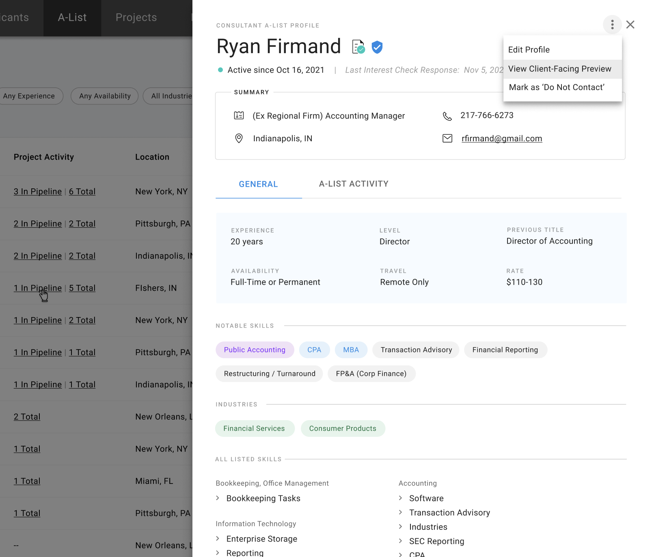Click the resume document icon next to Ryan Firmand
Image resolution: width=652 pixels, height=557 pixels.
[358, 46]
